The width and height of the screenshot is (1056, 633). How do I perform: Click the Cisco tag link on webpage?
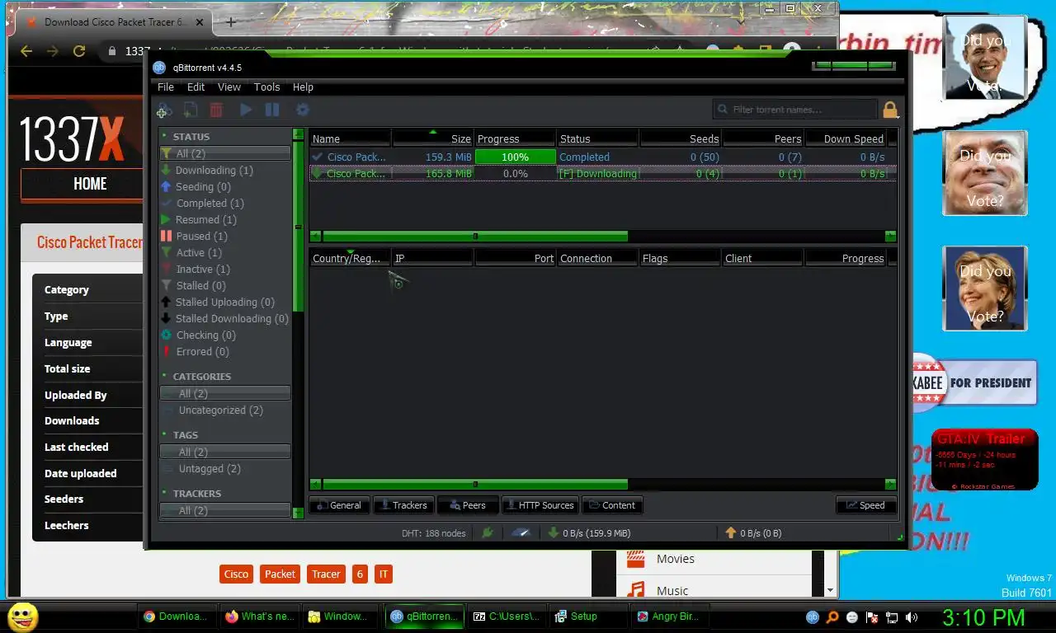click(236, 574)
